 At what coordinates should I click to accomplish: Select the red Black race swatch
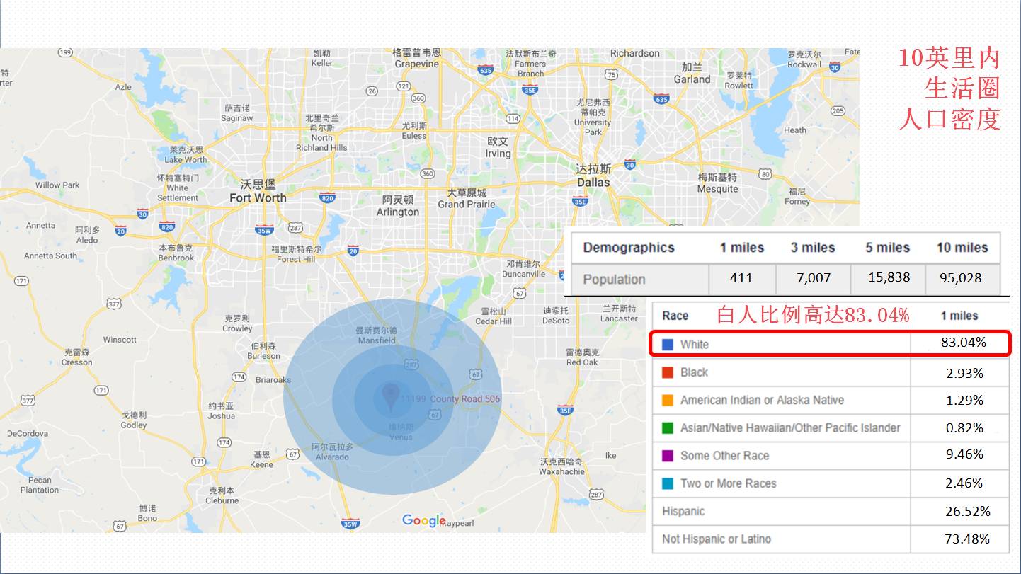pos(667,372)
